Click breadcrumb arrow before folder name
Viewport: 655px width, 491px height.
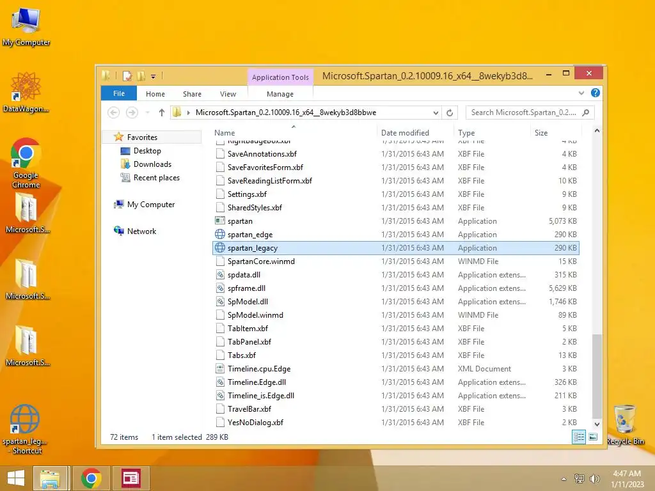pyautogui.click(x=189, y=113)
